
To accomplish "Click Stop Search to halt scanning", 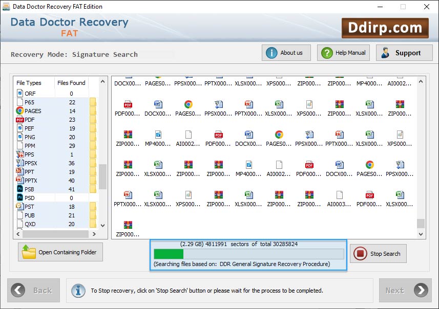I will [378, 254].
